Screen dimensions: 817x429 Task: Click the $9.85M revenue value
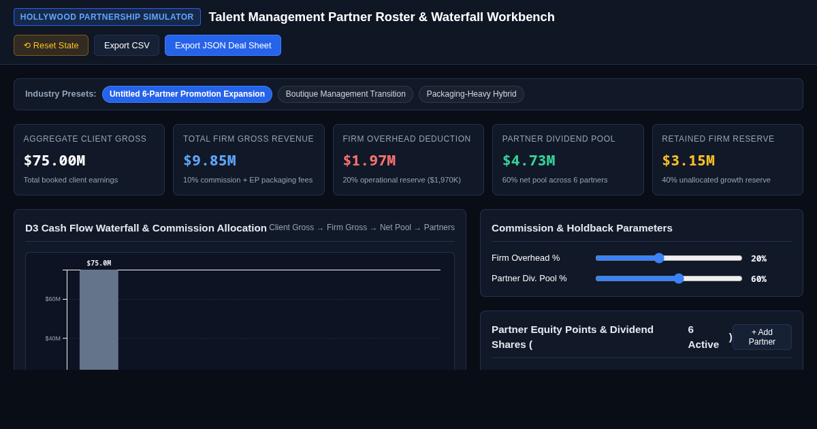tap(210, 161)
